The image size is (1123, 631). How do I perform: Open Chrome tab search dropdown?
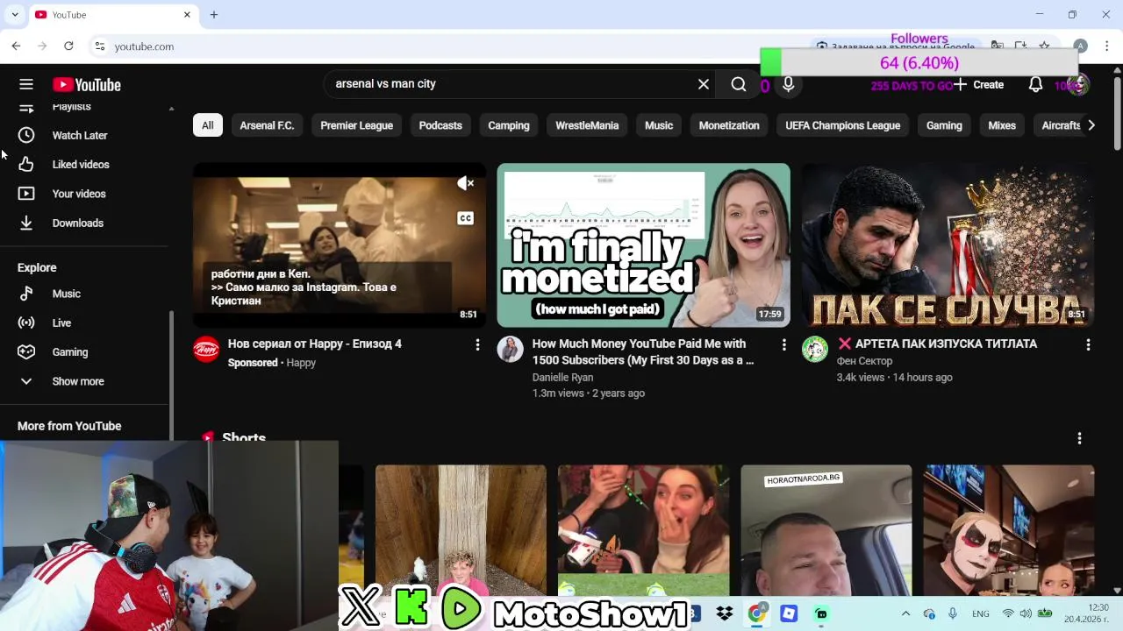pyautogui.click(x=14, y=14)
